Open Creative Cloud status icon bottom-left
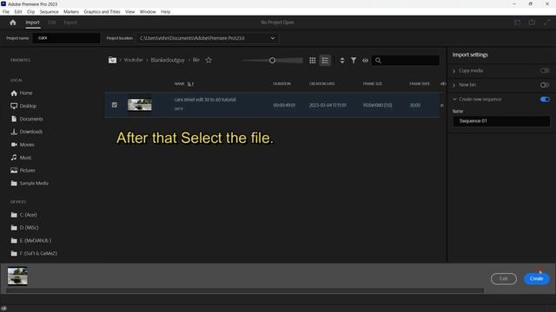 [x=3, y=309]
